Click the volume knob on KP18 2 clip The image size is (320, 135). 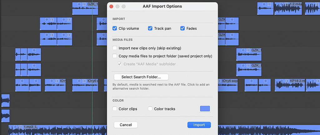pyautogui.click(x=281, y=81)
